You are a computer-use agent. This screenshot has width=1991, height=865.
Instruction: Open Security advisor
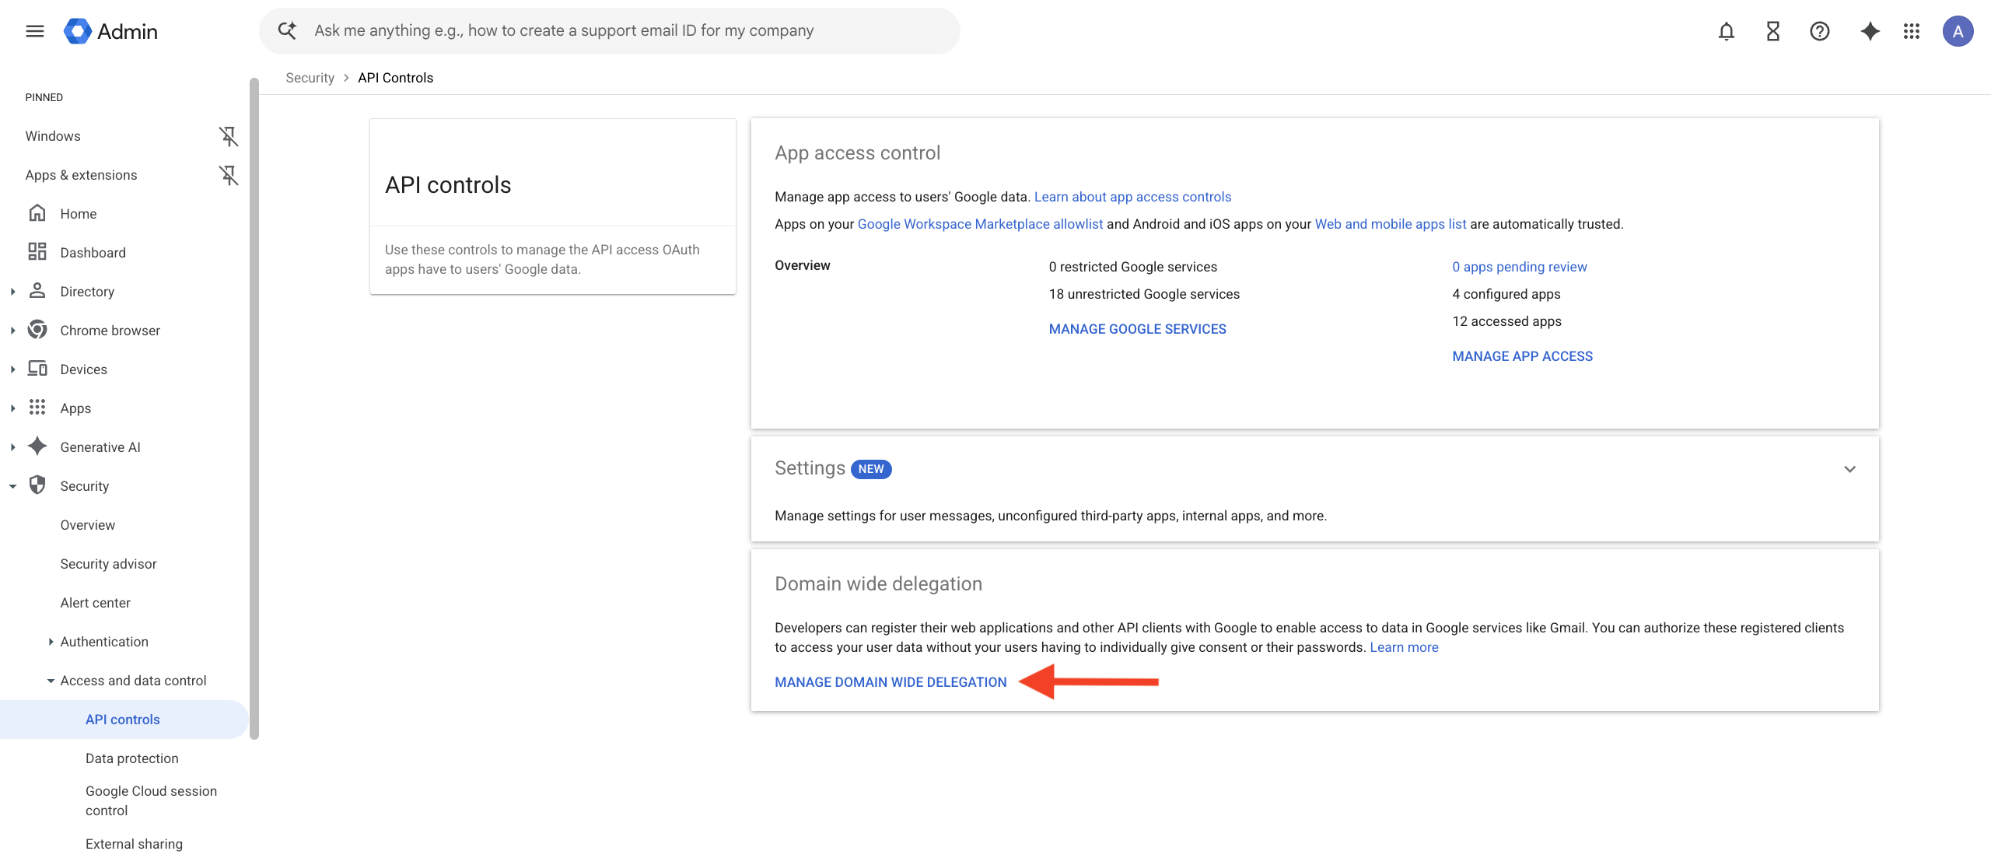point(108,564)
